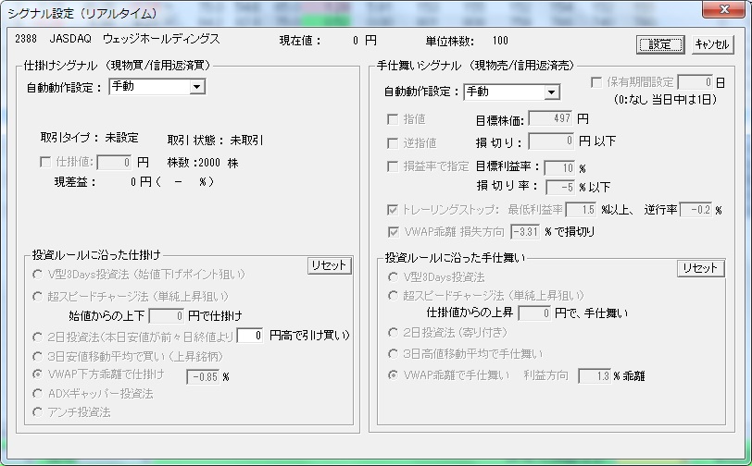
Task: Toggle the 仕掛値 checkbox
Action: (x=46, y=162)
